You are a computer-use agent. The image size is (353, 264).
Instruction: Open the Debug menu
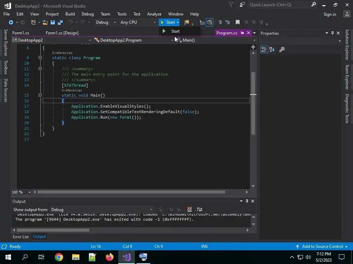(88, 14)
